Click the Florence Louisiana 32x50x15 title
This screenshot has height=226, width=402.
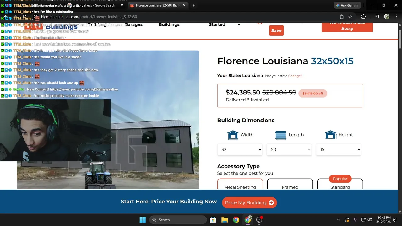pos(285,61)
